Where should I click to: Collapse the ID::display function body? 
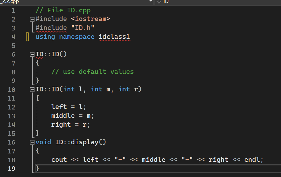(x=32, y=142)
